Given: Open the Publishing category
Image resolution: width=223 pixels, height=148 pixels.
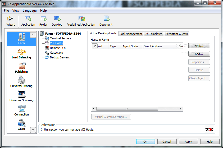Looking at the screenshot, I should 21,68.
